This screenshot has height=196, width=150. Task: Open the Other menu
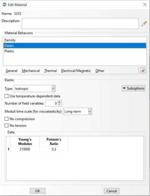(x=100, y=71)
